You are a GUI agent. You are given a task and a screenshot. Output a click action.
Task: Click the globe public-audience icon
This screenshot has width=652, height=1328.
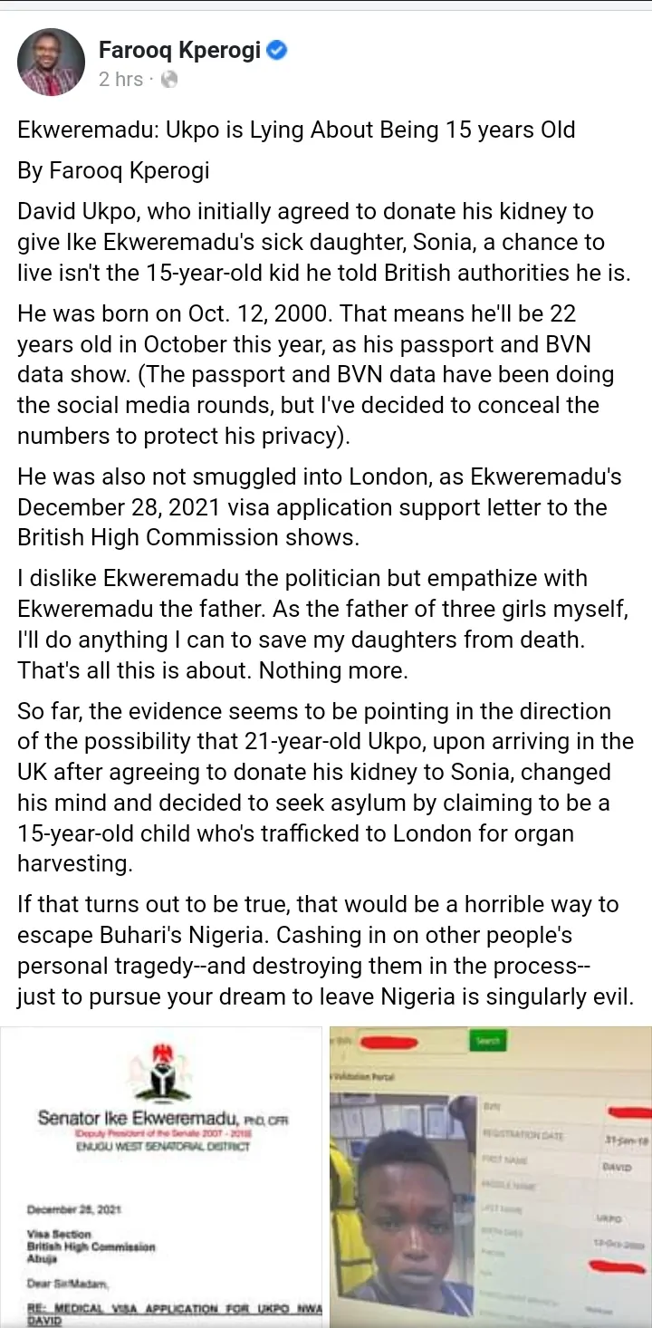[x=168, y=80]
